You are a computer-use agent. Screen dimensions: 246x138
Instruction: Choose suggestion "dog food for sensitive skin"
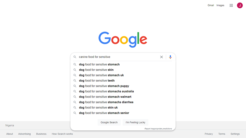tap(96, 70)
